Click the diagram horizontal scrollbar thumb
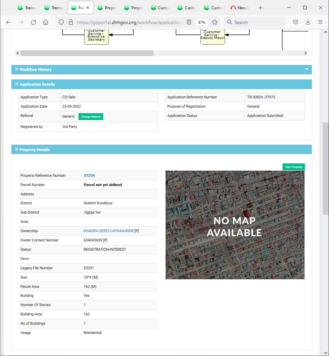 [87, 53]
